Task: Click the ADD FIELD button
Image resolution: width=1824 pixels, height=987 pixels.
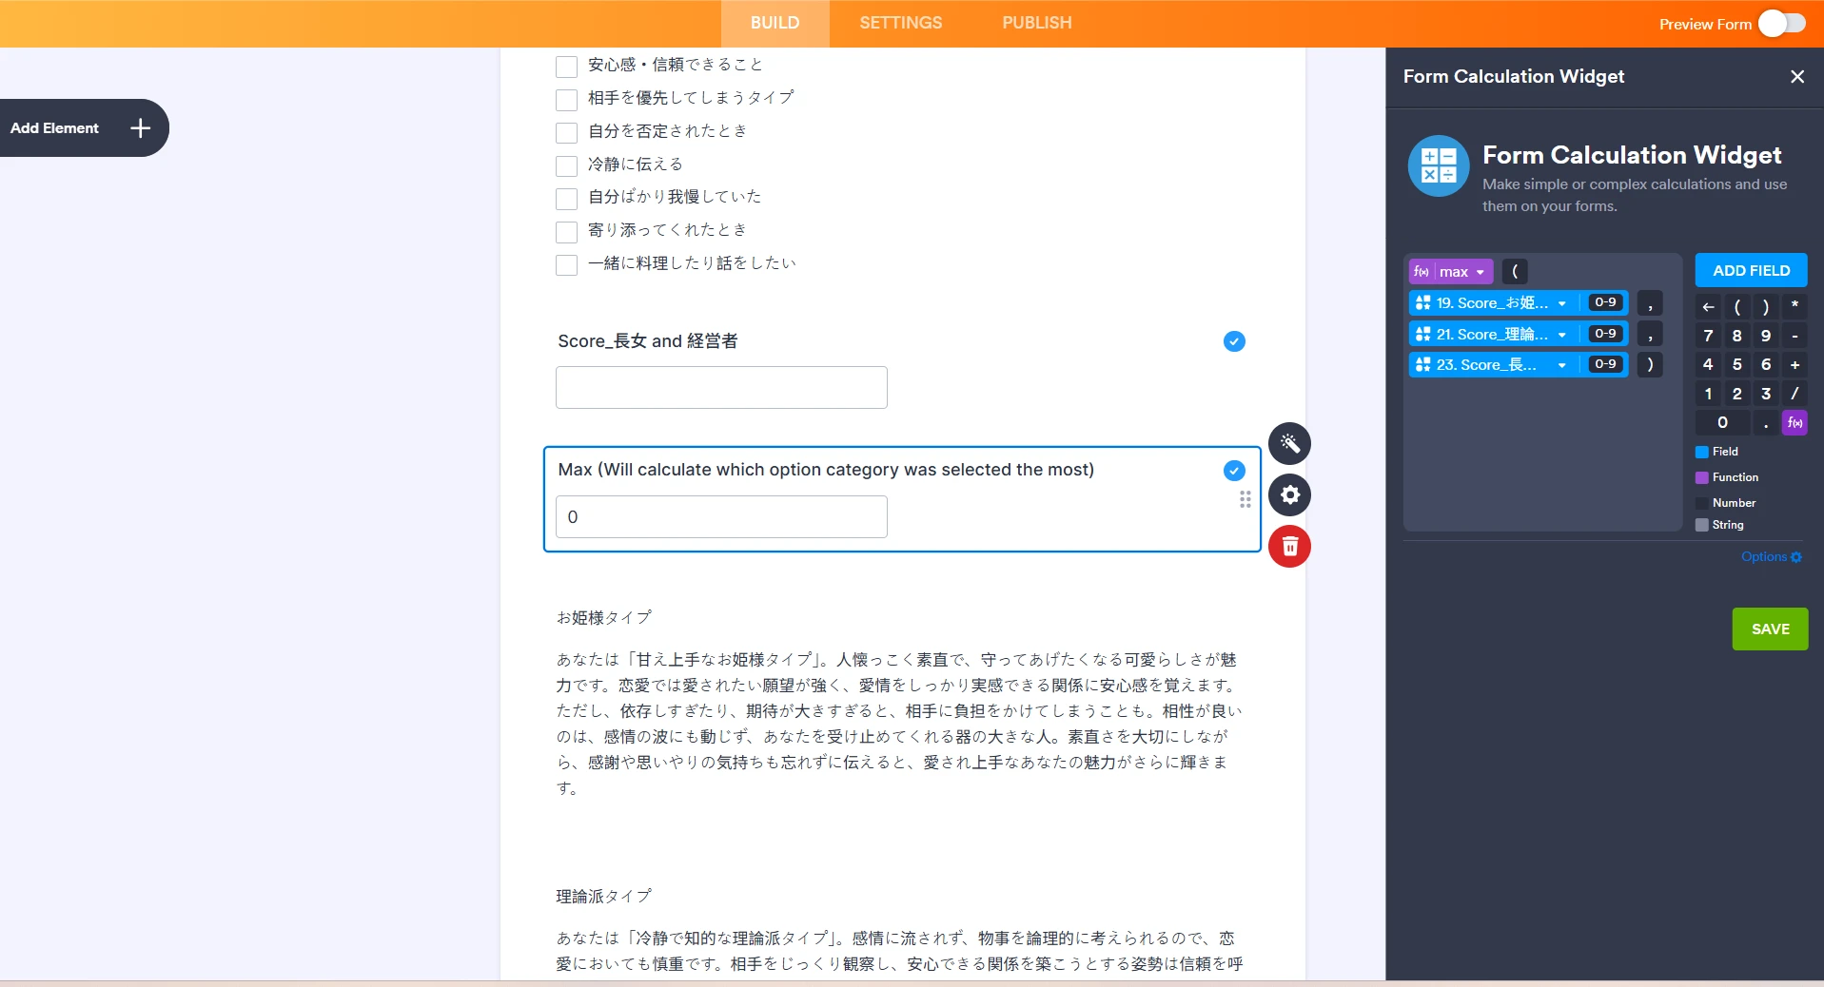Action: click(1750, 269)
